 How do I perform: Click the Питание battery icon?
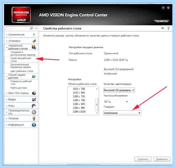click(34, 119)
